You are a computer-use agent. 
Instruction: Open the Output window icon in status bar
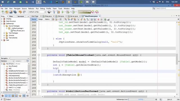click(x=4, y=99)
